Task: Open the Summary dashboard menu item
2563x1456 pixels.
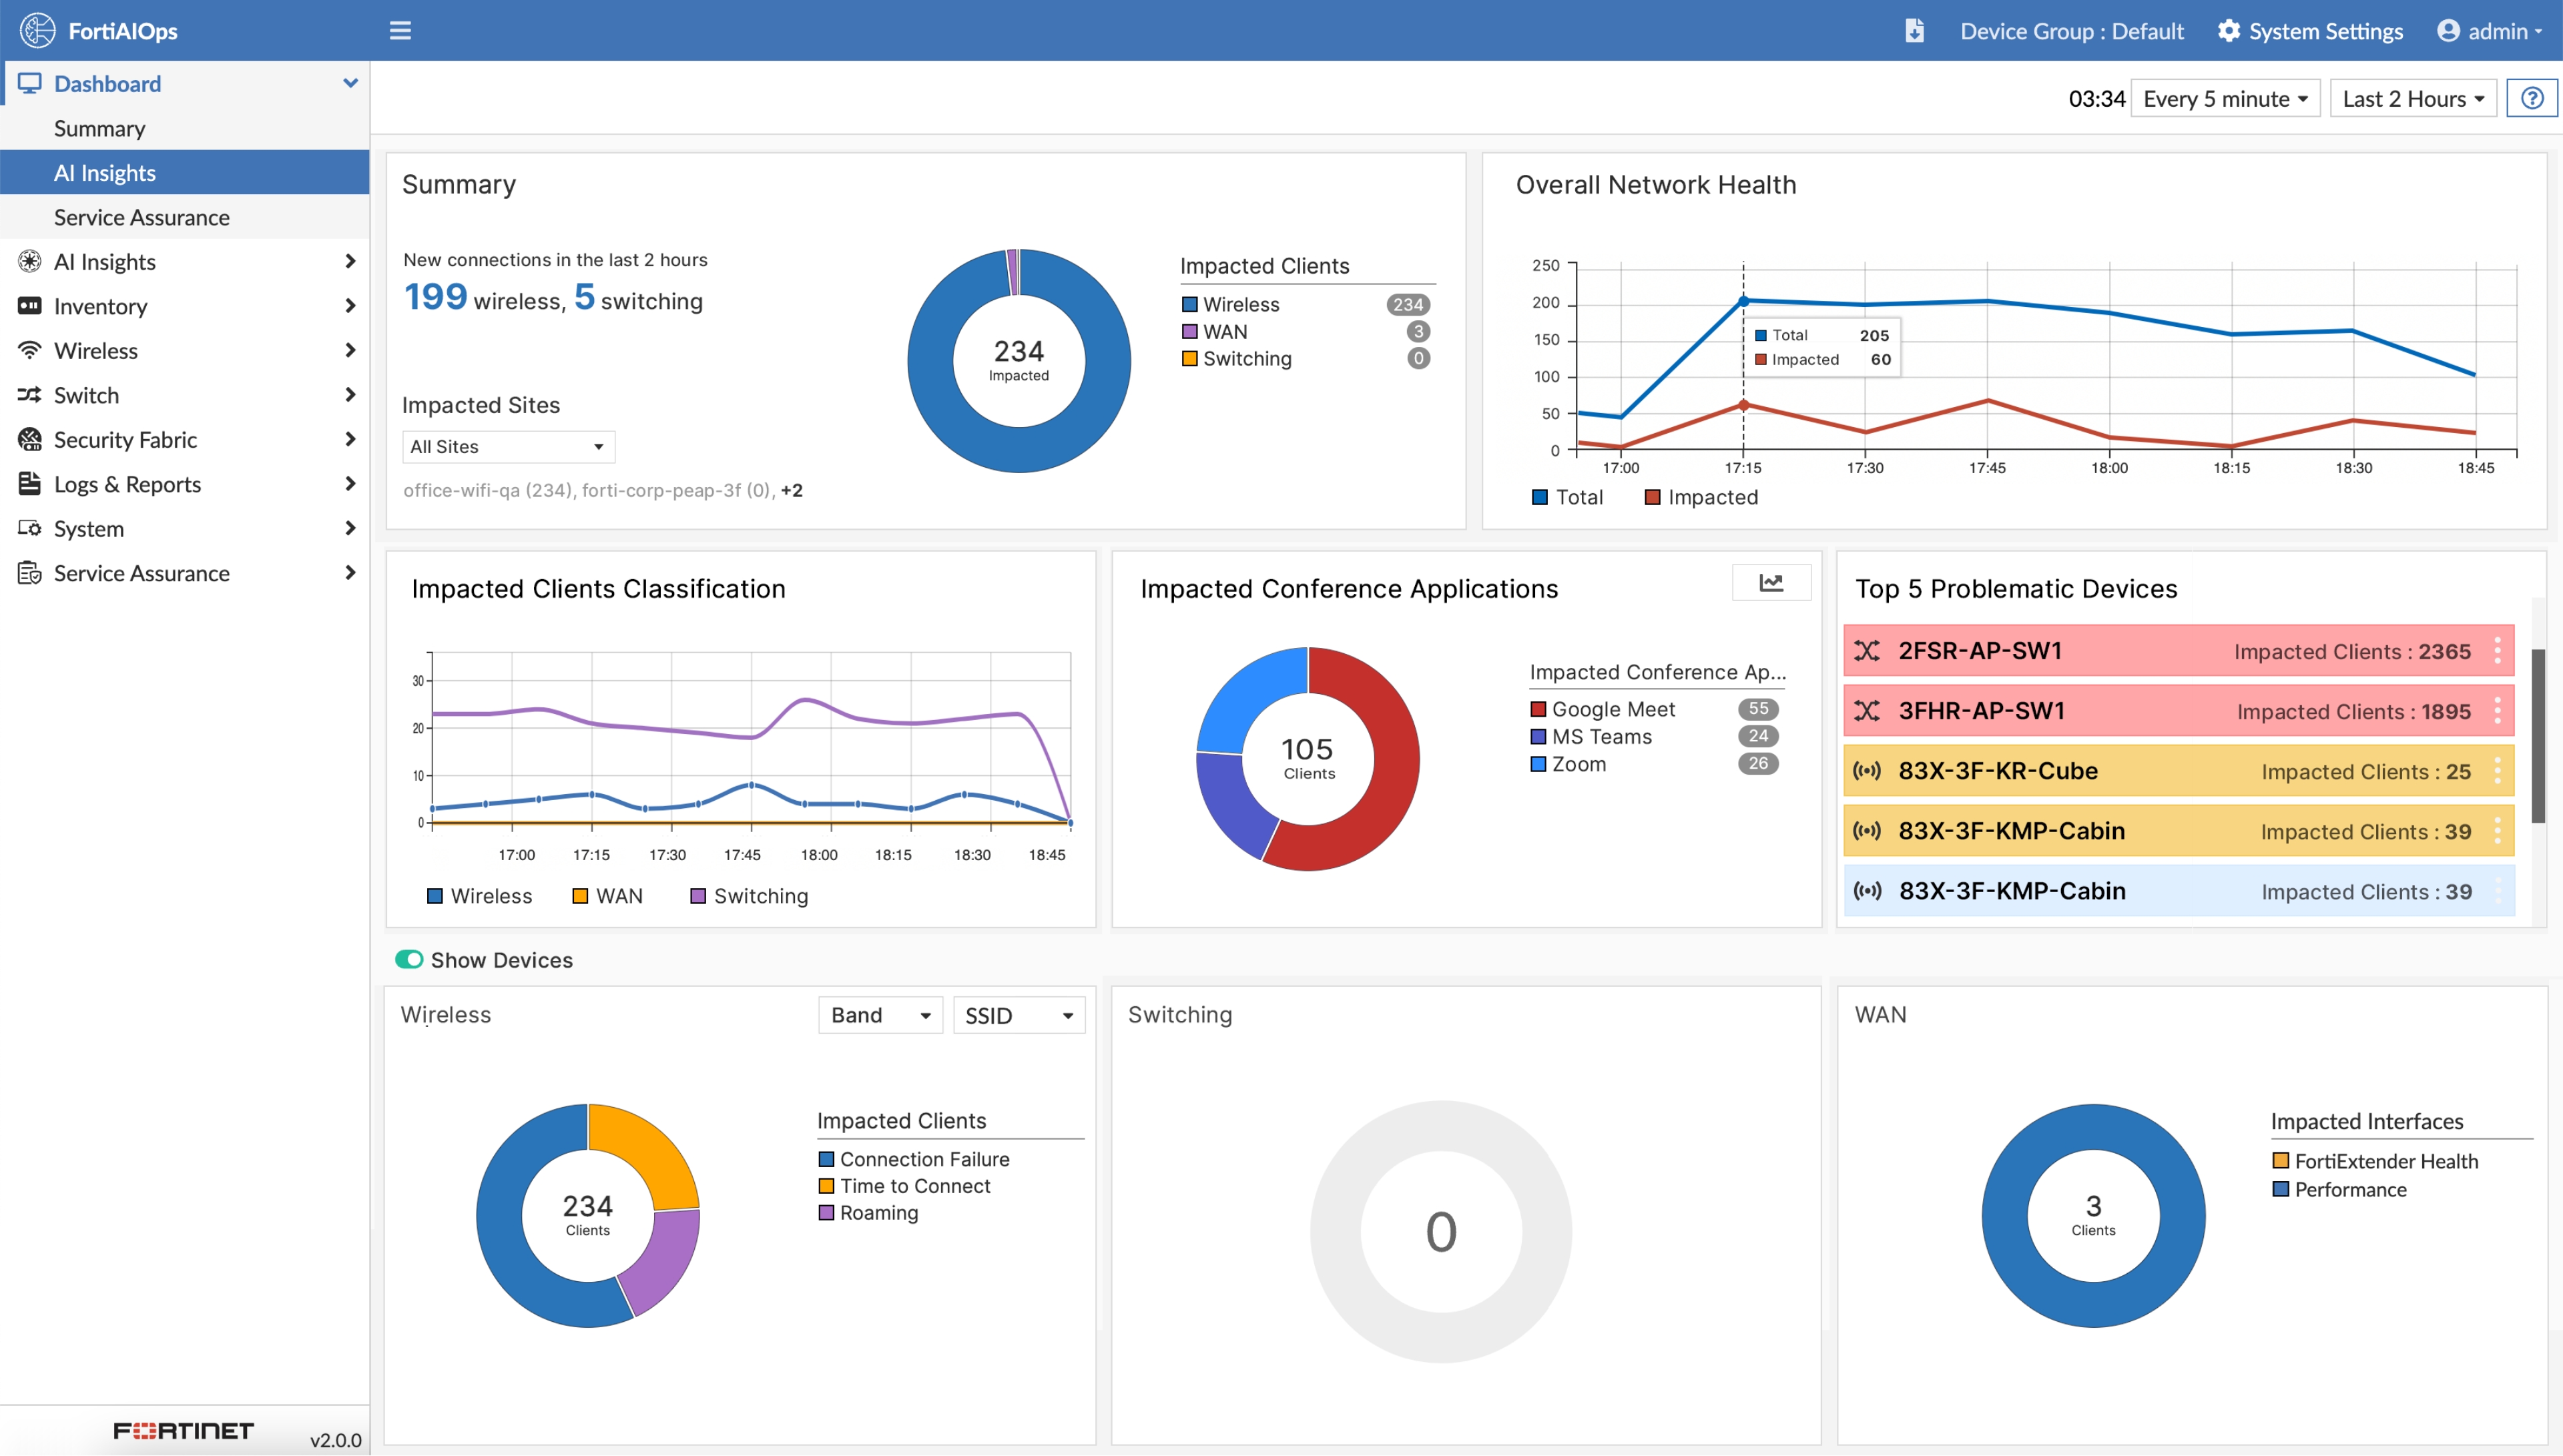Action: [99, 128]
